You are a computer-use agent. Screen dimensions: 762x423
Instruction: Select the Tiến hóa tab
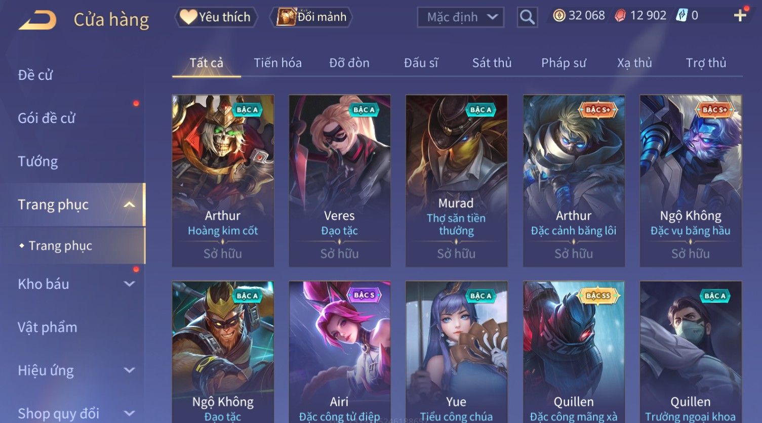[277, 63]
